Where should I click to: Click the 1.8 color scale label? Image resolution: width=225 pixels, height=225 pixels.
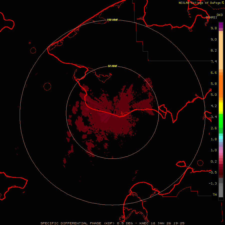coord(214,139)
